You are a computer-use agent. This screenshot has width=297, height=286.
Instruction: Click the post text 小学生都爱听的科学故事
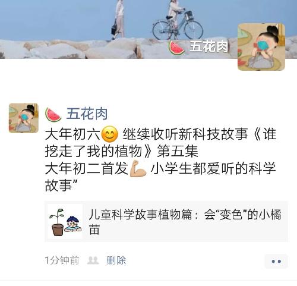tap(160, 177)
